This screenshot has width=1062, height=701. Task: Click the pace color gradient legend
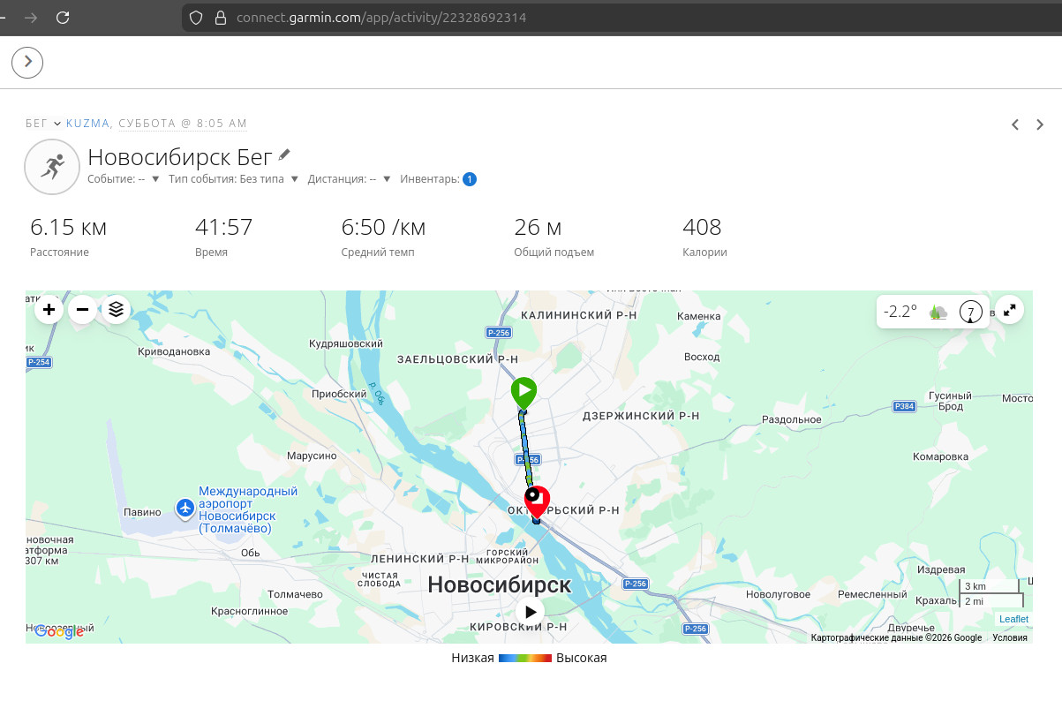pos(525,659)
